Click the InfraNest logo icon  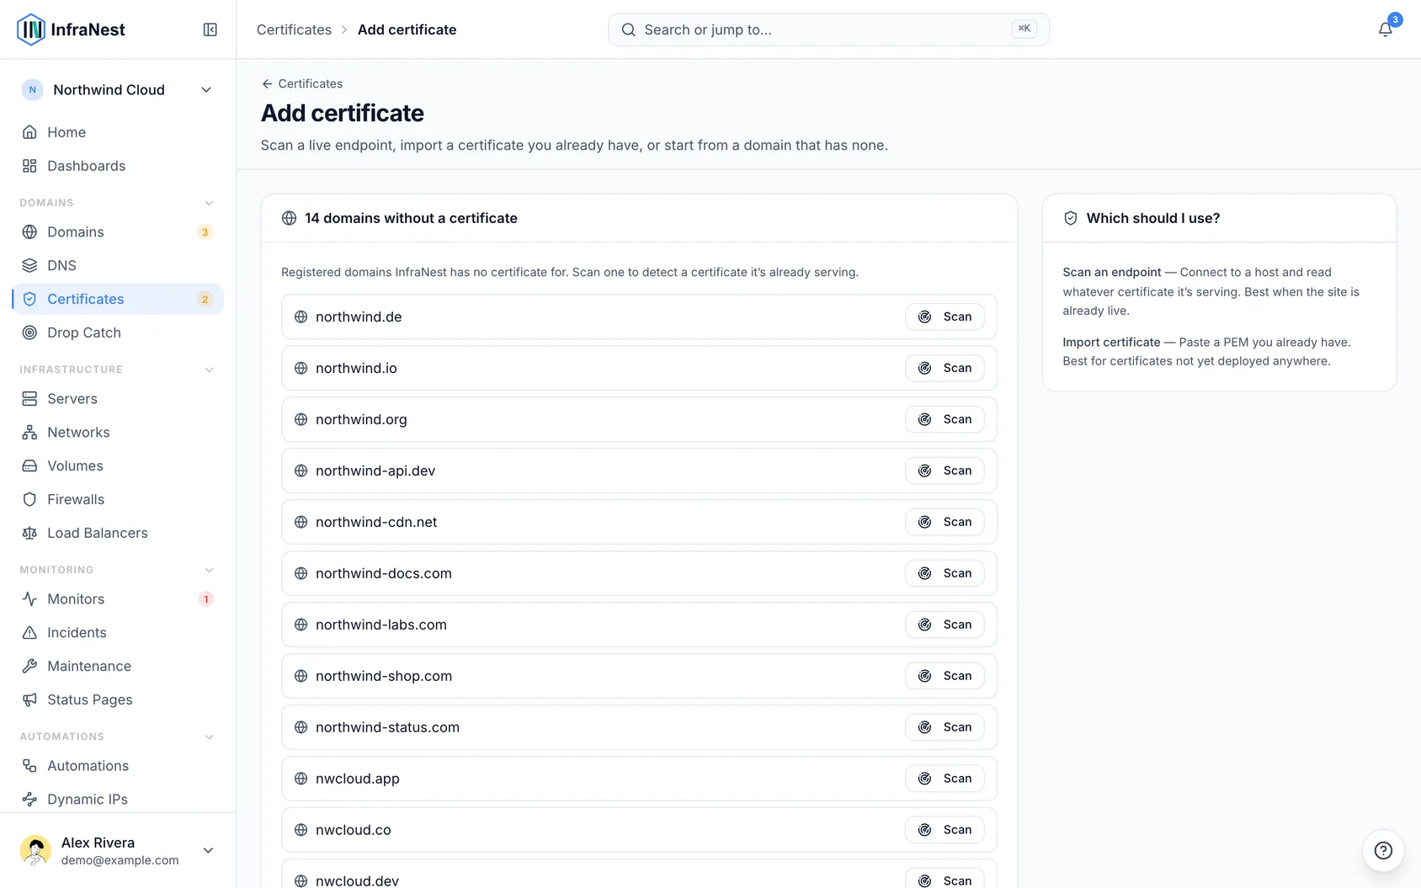[x=31, y=29]
